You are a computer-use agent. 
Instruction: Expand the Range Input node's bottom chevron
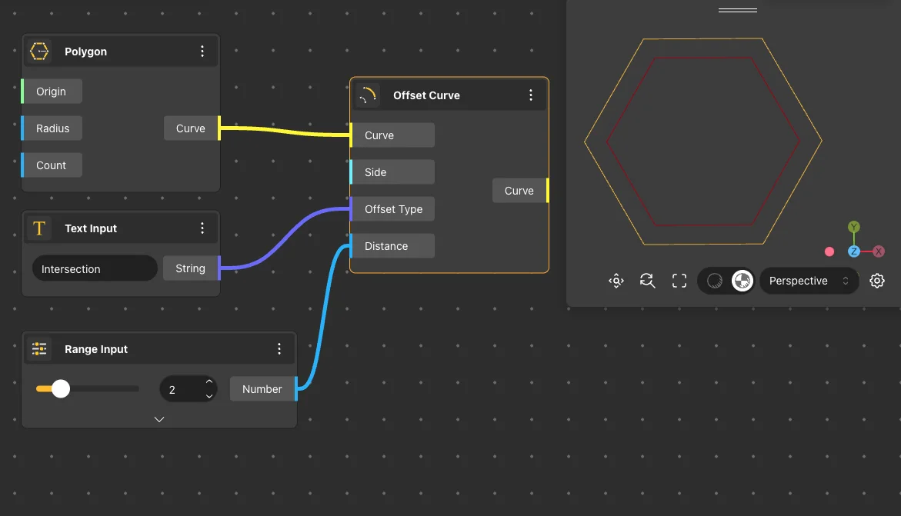click(159, 419)
